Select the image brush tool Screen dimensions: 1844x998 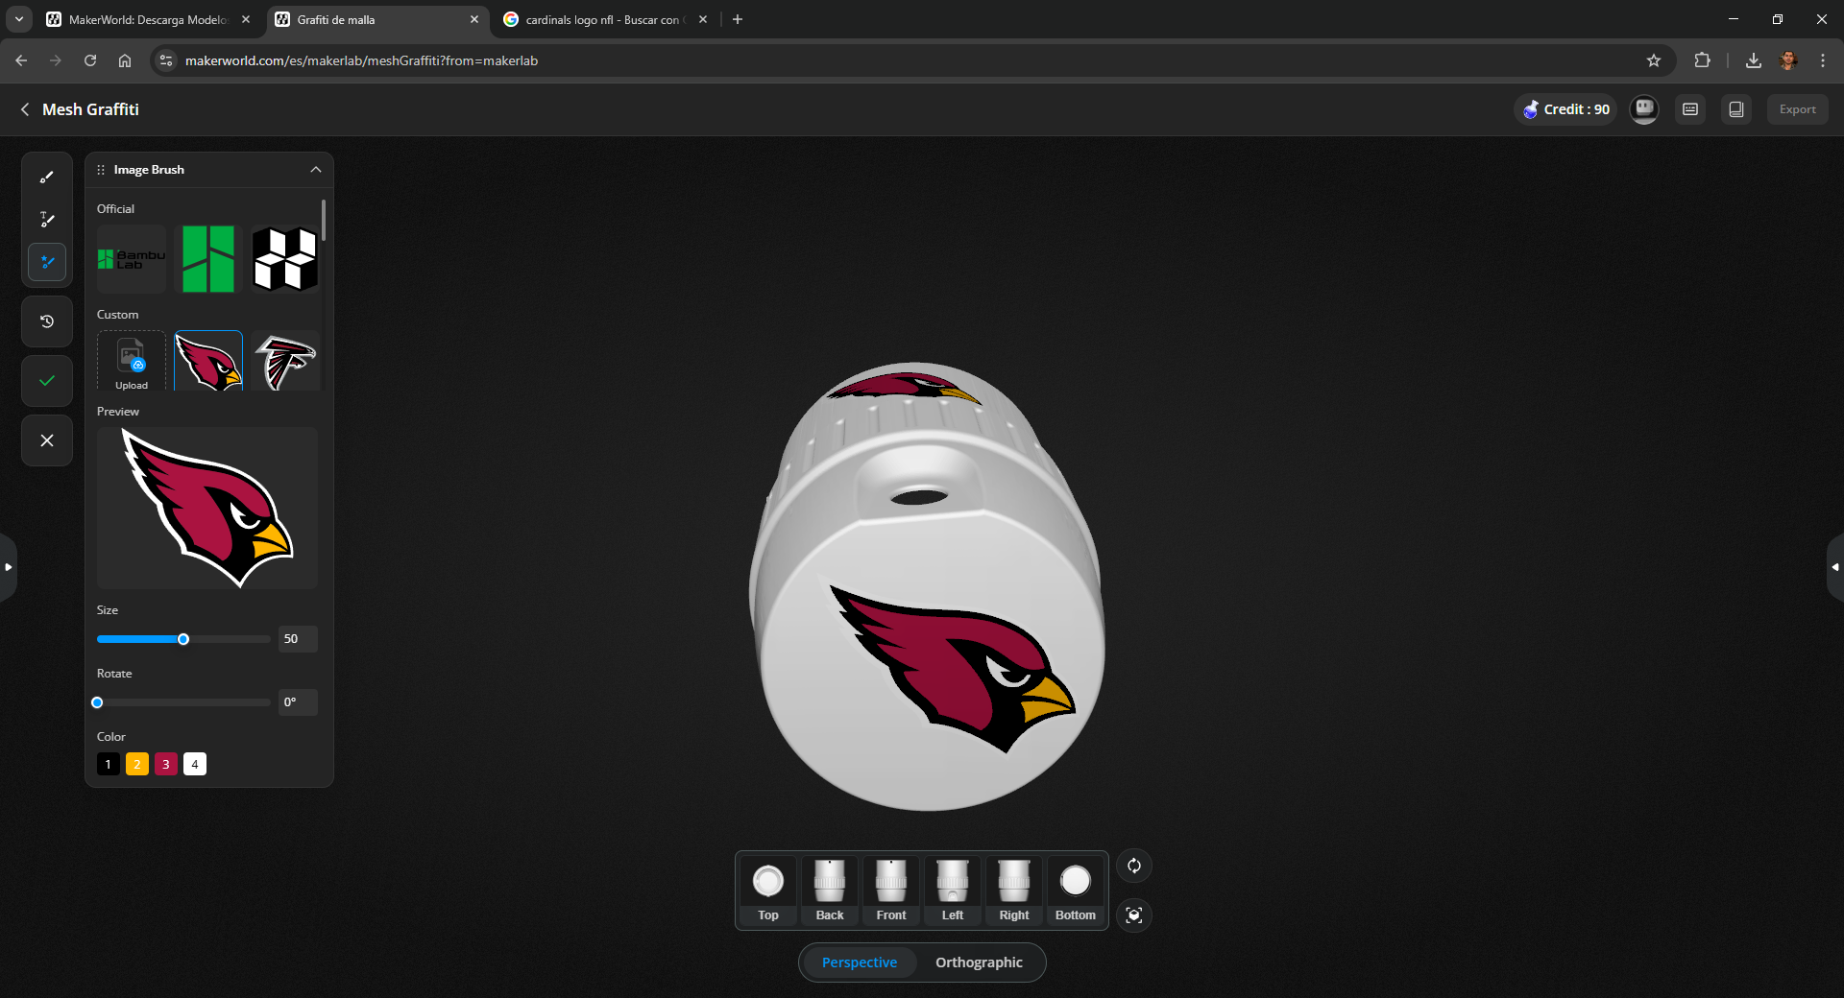(47, 262)
